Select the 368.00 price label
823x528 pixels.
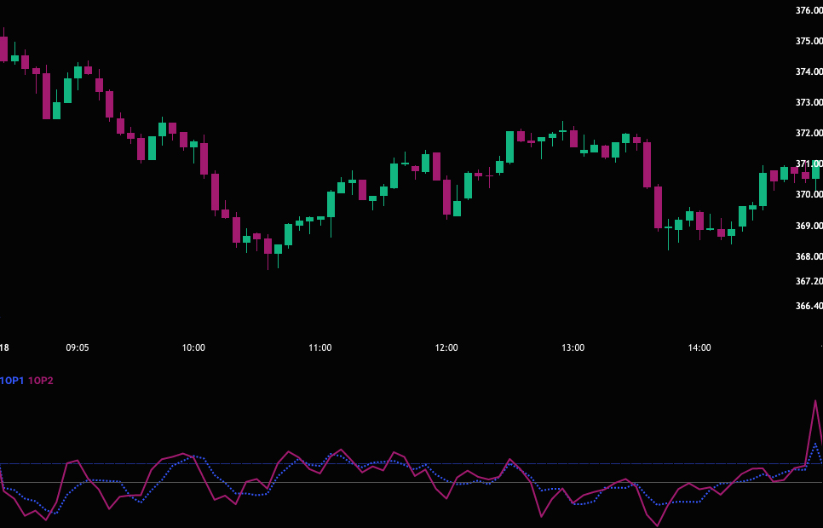[x=809, y=256]
